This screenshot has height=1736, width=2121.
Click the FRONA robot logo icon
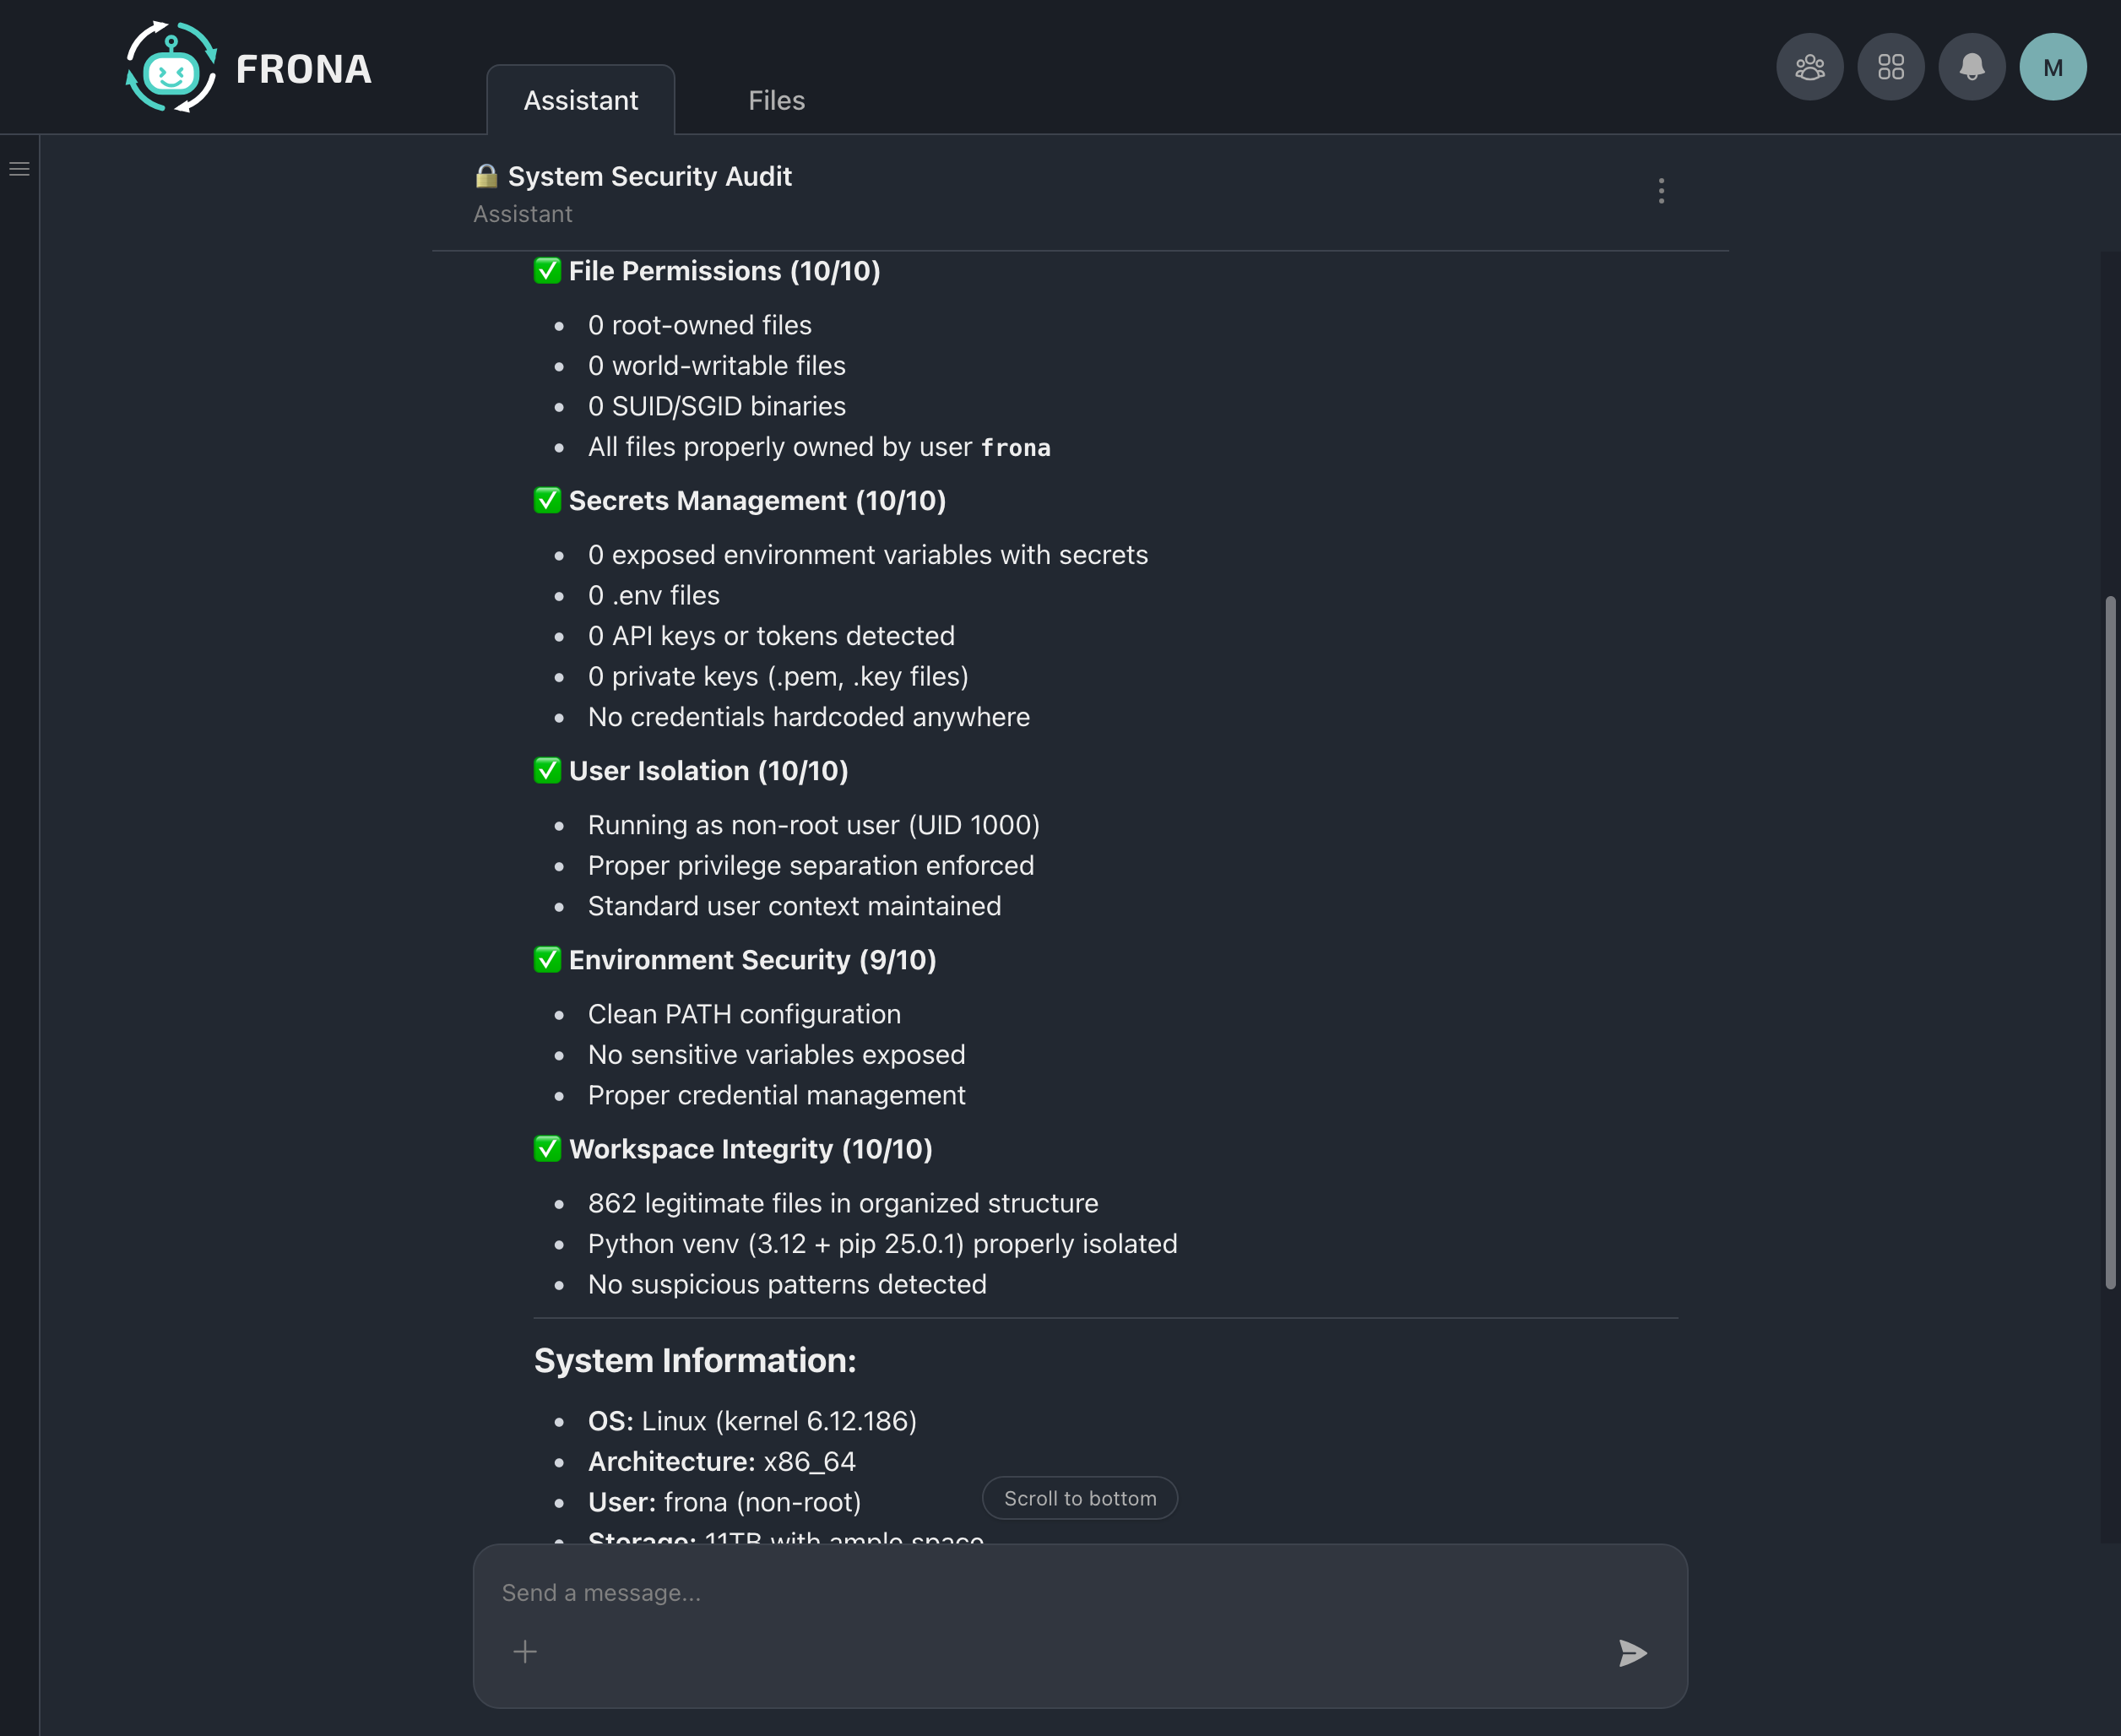[171, 67]
